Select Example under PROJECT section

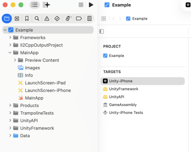(143, 56)
